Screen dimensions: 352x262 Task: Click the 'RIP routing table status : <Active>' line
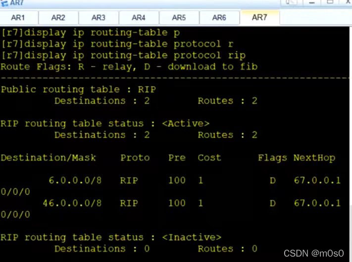(x=105, y=123)
